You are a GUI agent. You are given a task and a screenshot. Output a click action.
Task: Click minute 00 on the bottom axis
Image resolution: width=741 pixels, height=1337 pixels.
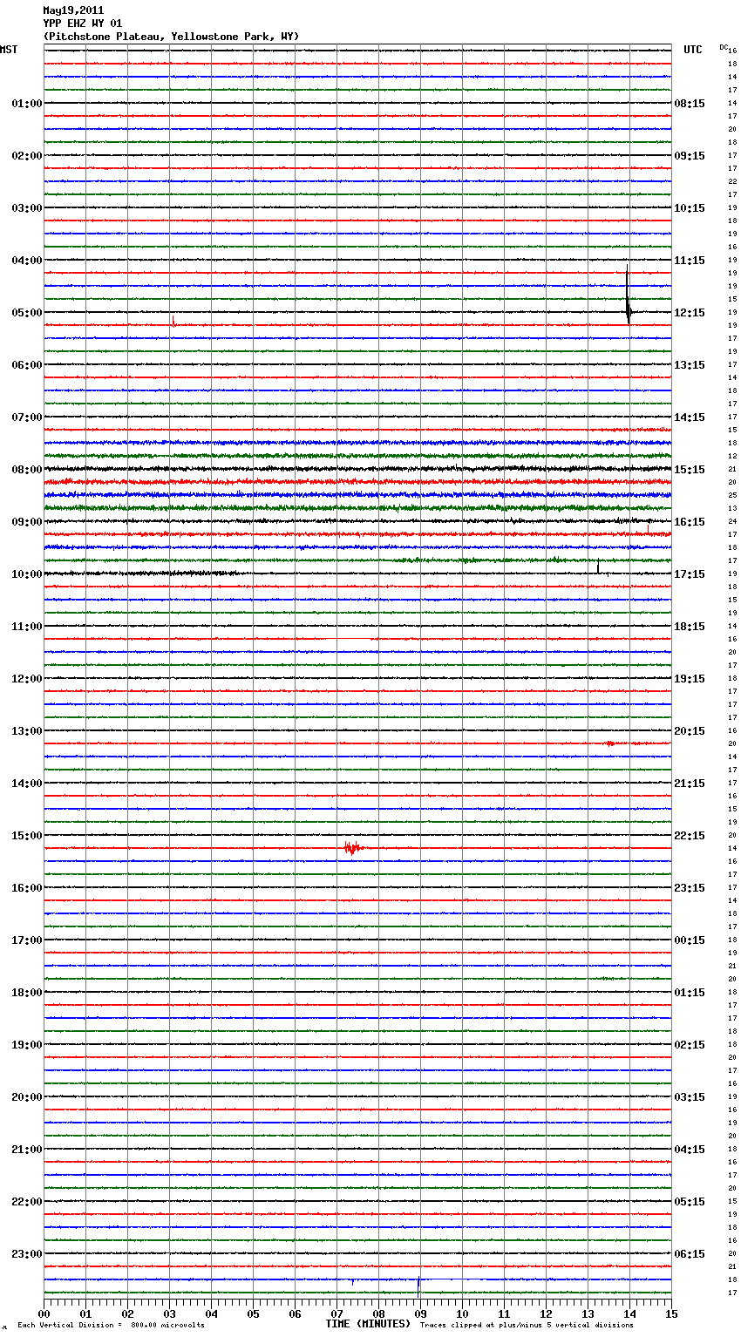[44, 1313]
